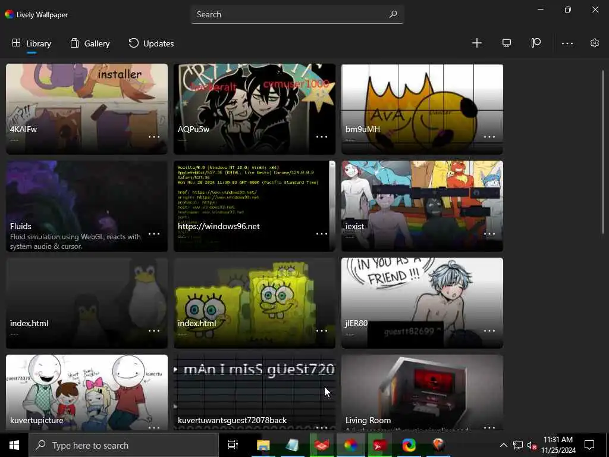This screenshot has height=457, width=609.
Task: Open options menu for iexist wallpaper
Action: 489,234
